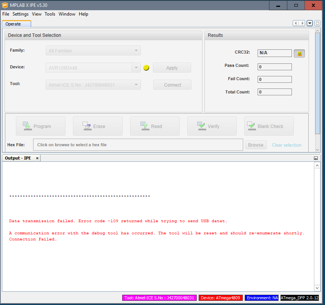Maximize the MPLAB X IPE window

(296, 5)
